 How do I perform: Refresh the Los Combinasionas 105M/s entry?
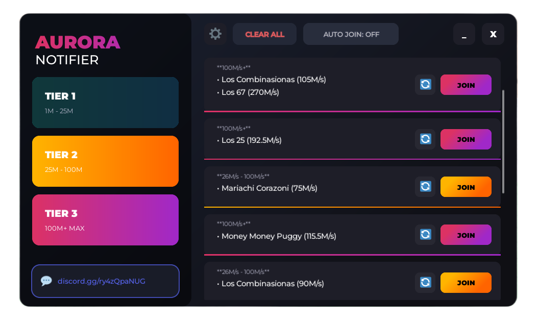tap(425, 85)
